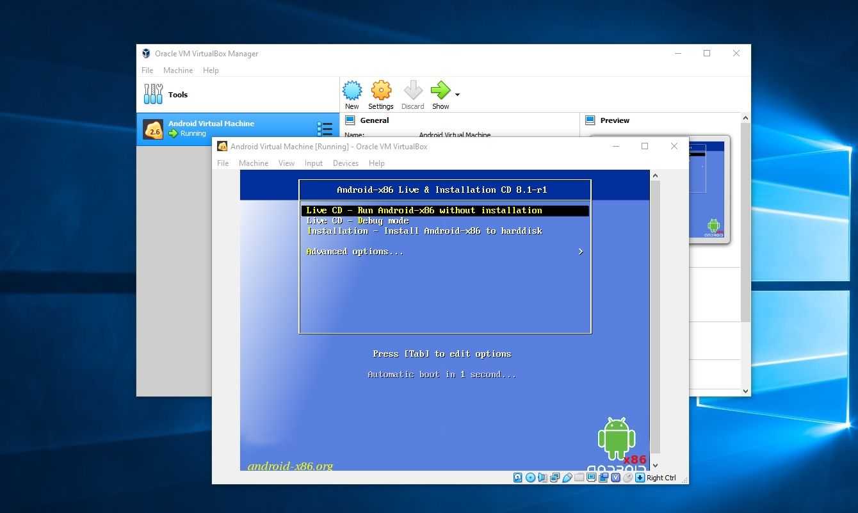Click the audio speaker status icon

(x=542, y=477)
